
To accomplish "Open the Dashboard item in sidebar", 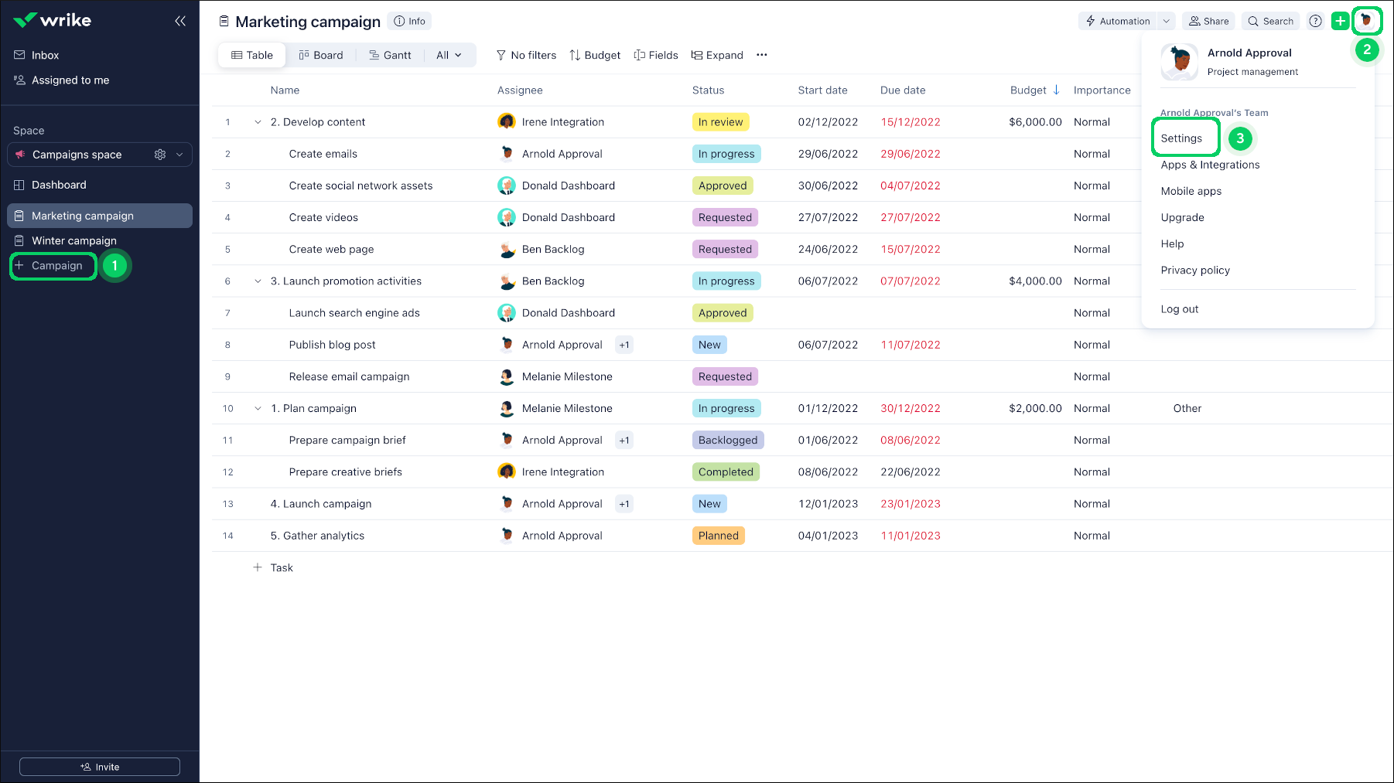I will coord(59,185).
